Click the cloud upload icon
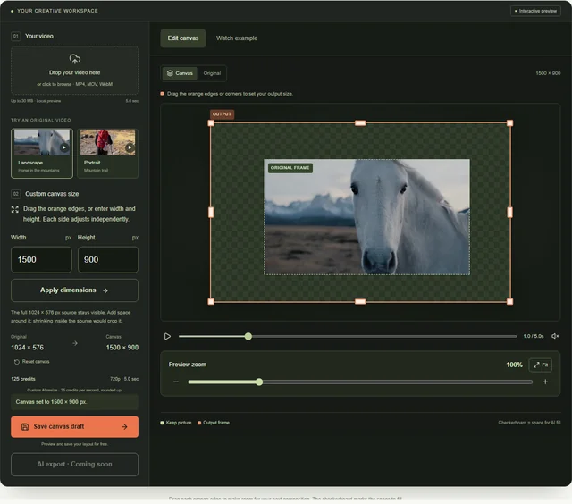Image resolution: width=572 pixels, height=504 pixels. [x=75, y=59]
